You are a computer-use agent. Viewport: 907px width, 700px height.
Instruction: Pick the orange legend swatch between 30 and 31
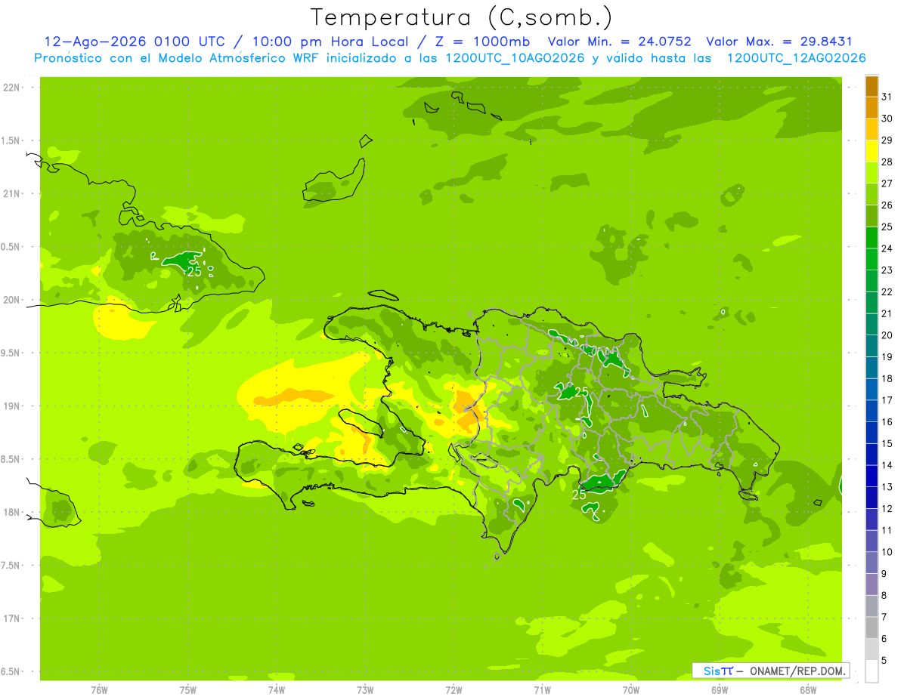tap(871, 108)
